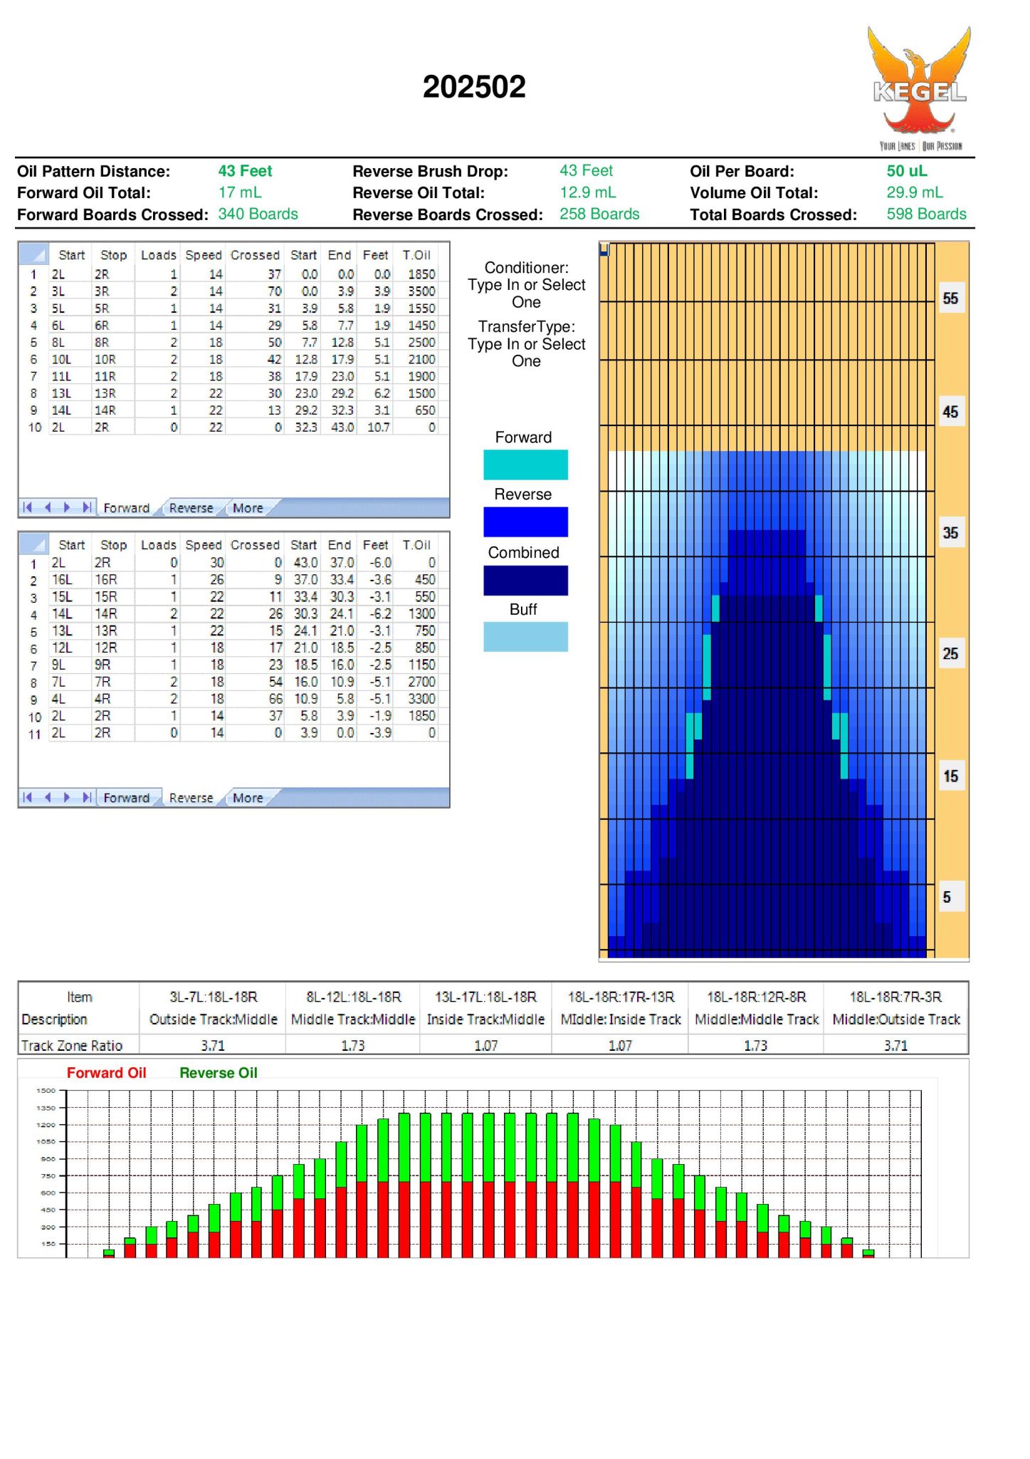Select the '4R' stop cell
This screenshot has height=1459, width=1030.
pyautogui.click(x=113, y=699)
